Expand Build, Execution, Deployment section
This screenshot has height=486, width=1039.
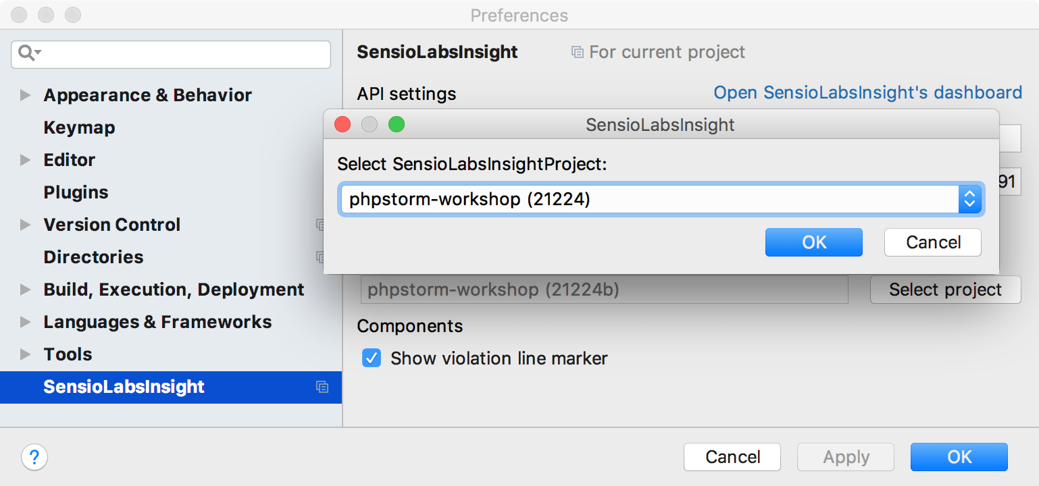[x=26, y=290]
